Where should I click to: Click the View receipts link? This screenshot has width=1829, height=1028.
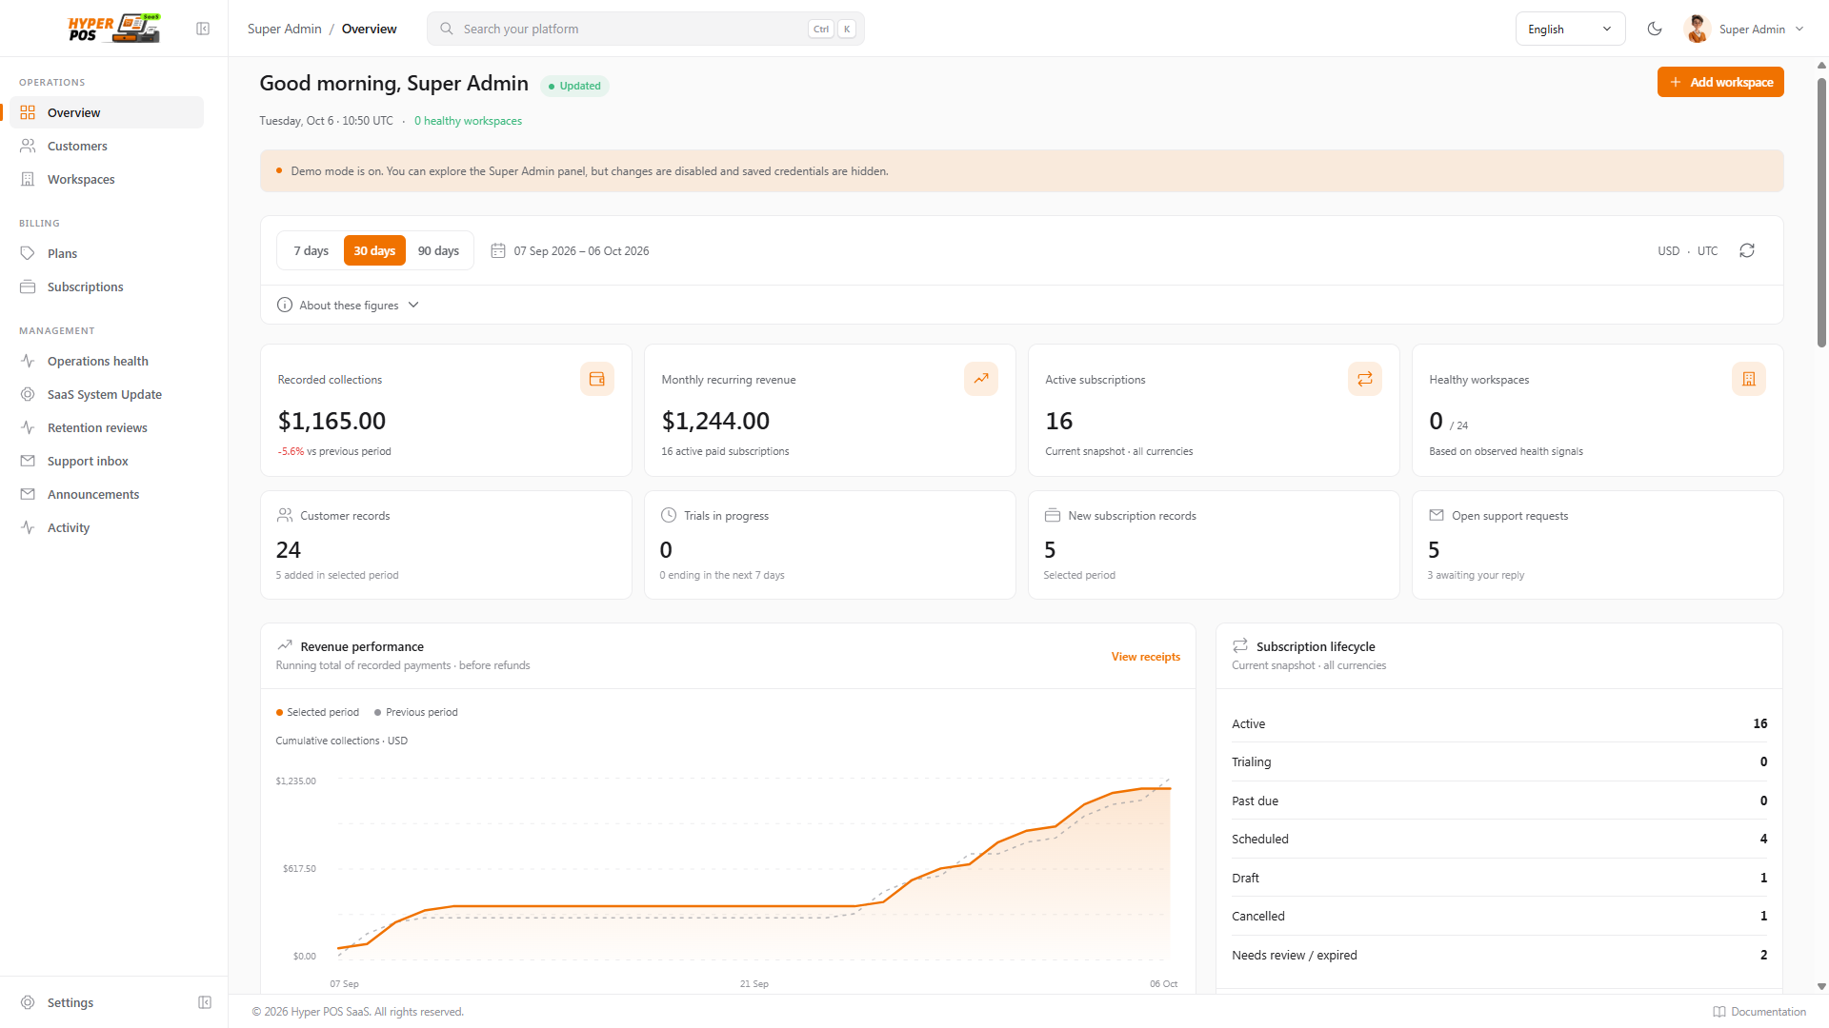click(x=1145, y=657)
